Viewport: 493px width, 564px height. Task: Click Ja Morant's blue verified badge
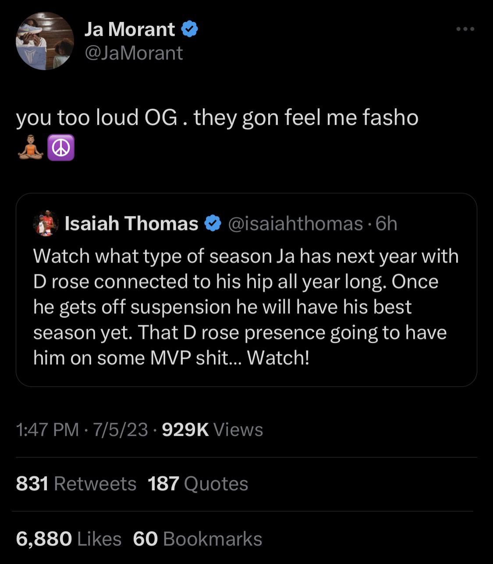click(x=189, y=29)
